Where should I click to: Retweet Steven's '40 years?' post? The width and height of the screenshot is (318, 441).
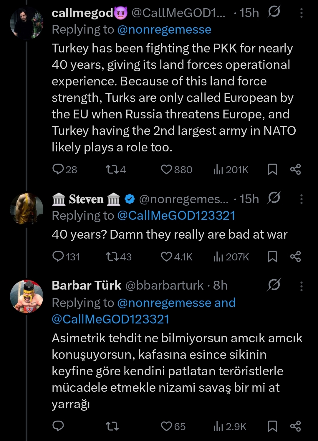112,257
